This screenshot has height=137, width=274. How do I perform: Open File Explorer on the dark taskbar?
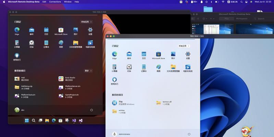(x=47, y=121)
